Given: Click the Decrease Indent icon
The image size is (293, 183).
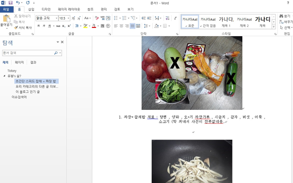Looking at the screenshot, I should (144, 18).
